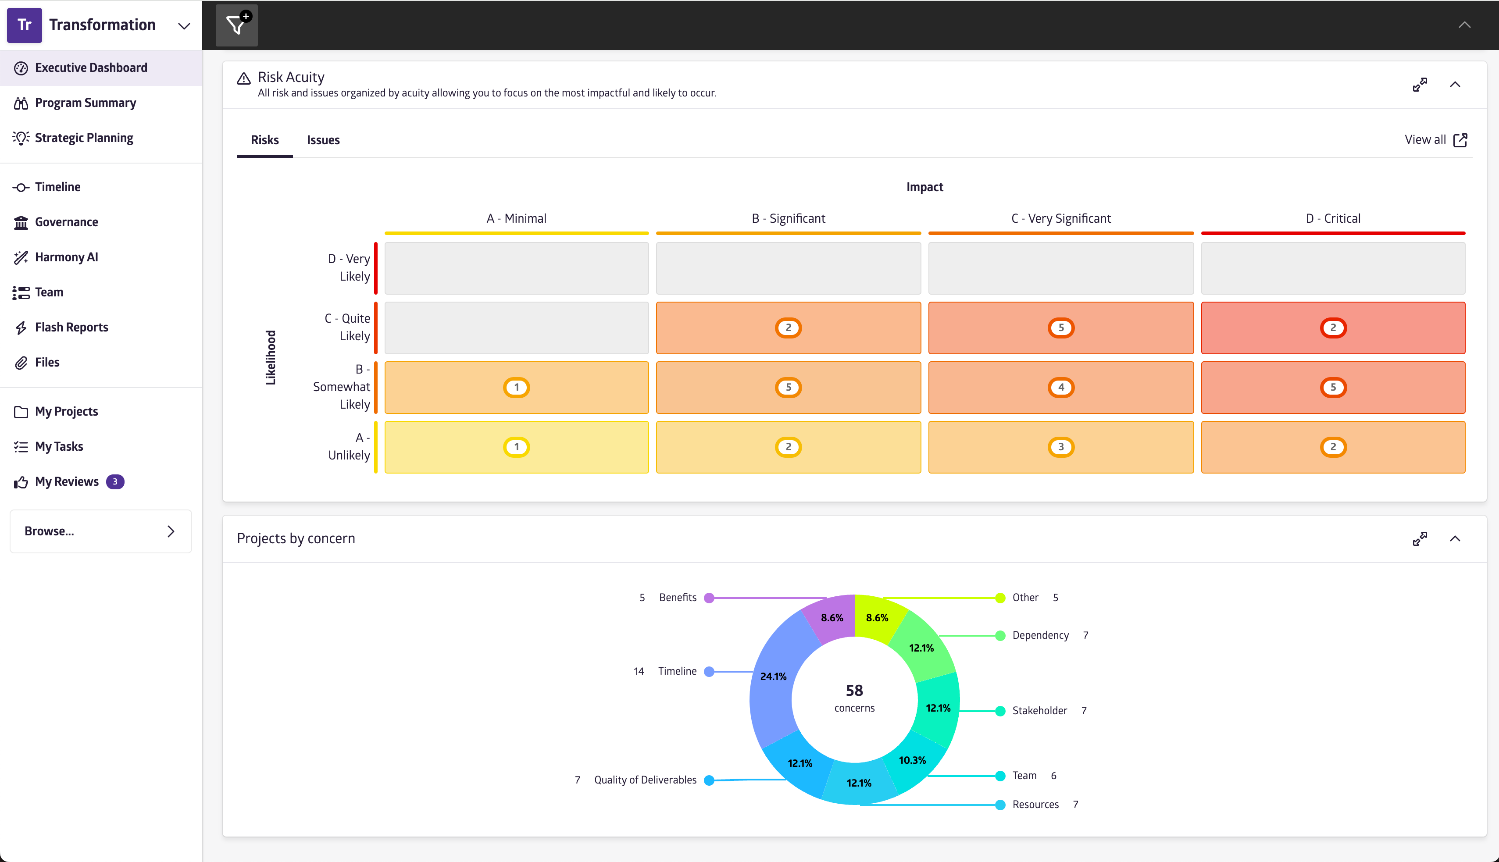The width and height of the screenshot is (1499, 862).
Task: Click the Timeline 24.1% donut segment
Action: (x=773, y=677)
